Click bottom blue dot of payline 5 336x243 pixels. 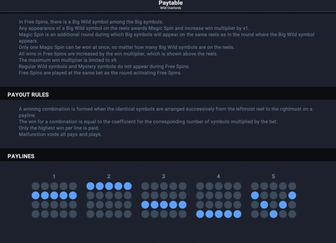pyautogui.click(x=273, y=214)
